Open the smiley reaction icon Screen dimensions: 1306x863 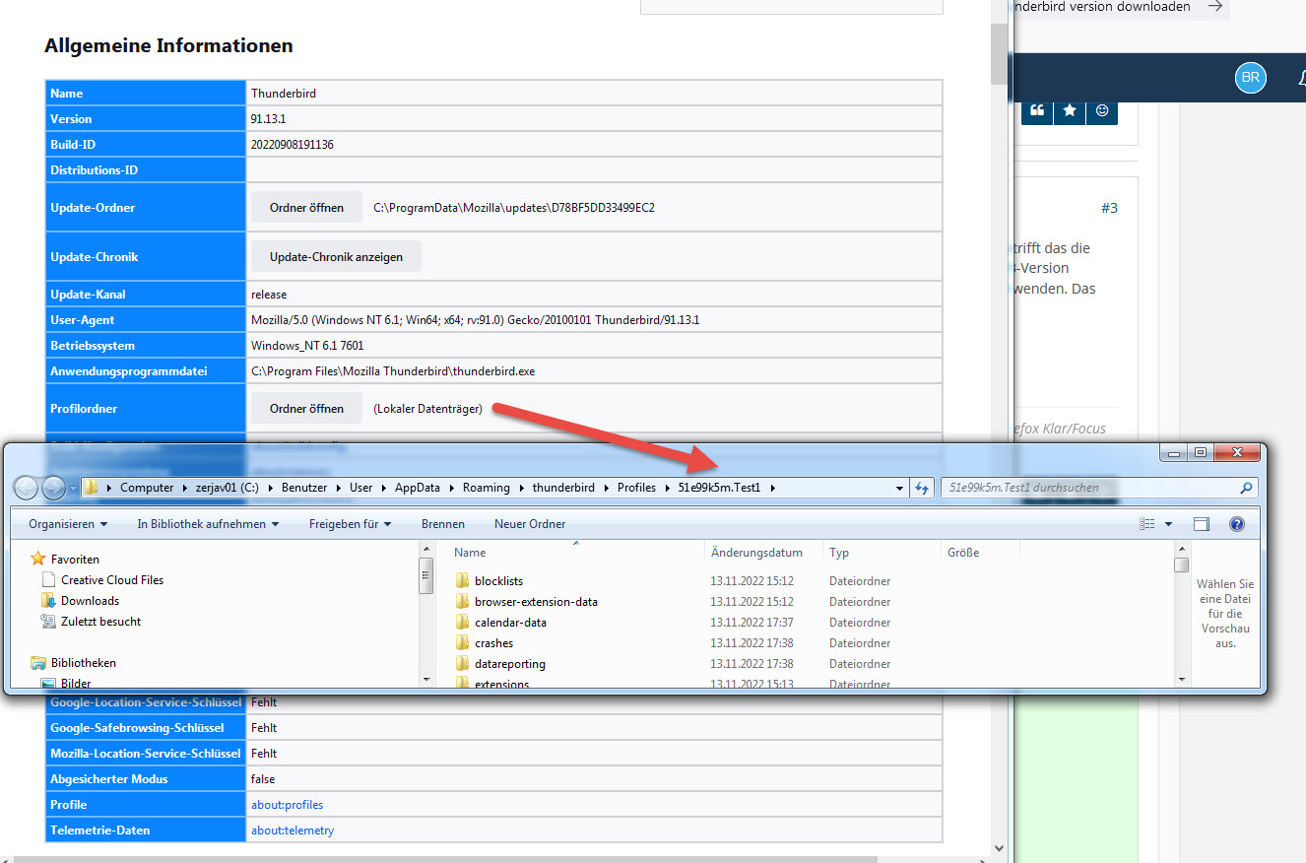1102,111
